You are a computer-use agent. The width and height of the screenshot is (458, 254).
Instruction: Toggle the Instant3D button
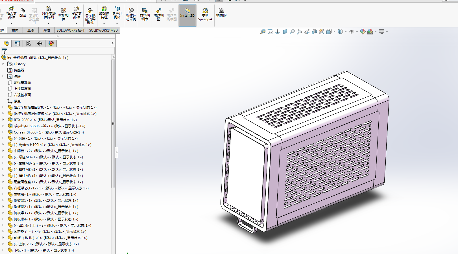click(187, 16)
